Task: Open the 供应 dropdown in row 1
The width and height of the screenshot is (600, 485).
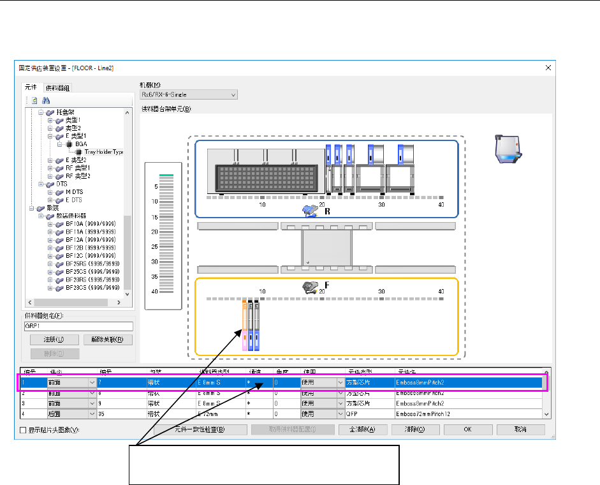Action: pyautogui.click(x=92, y=383)
